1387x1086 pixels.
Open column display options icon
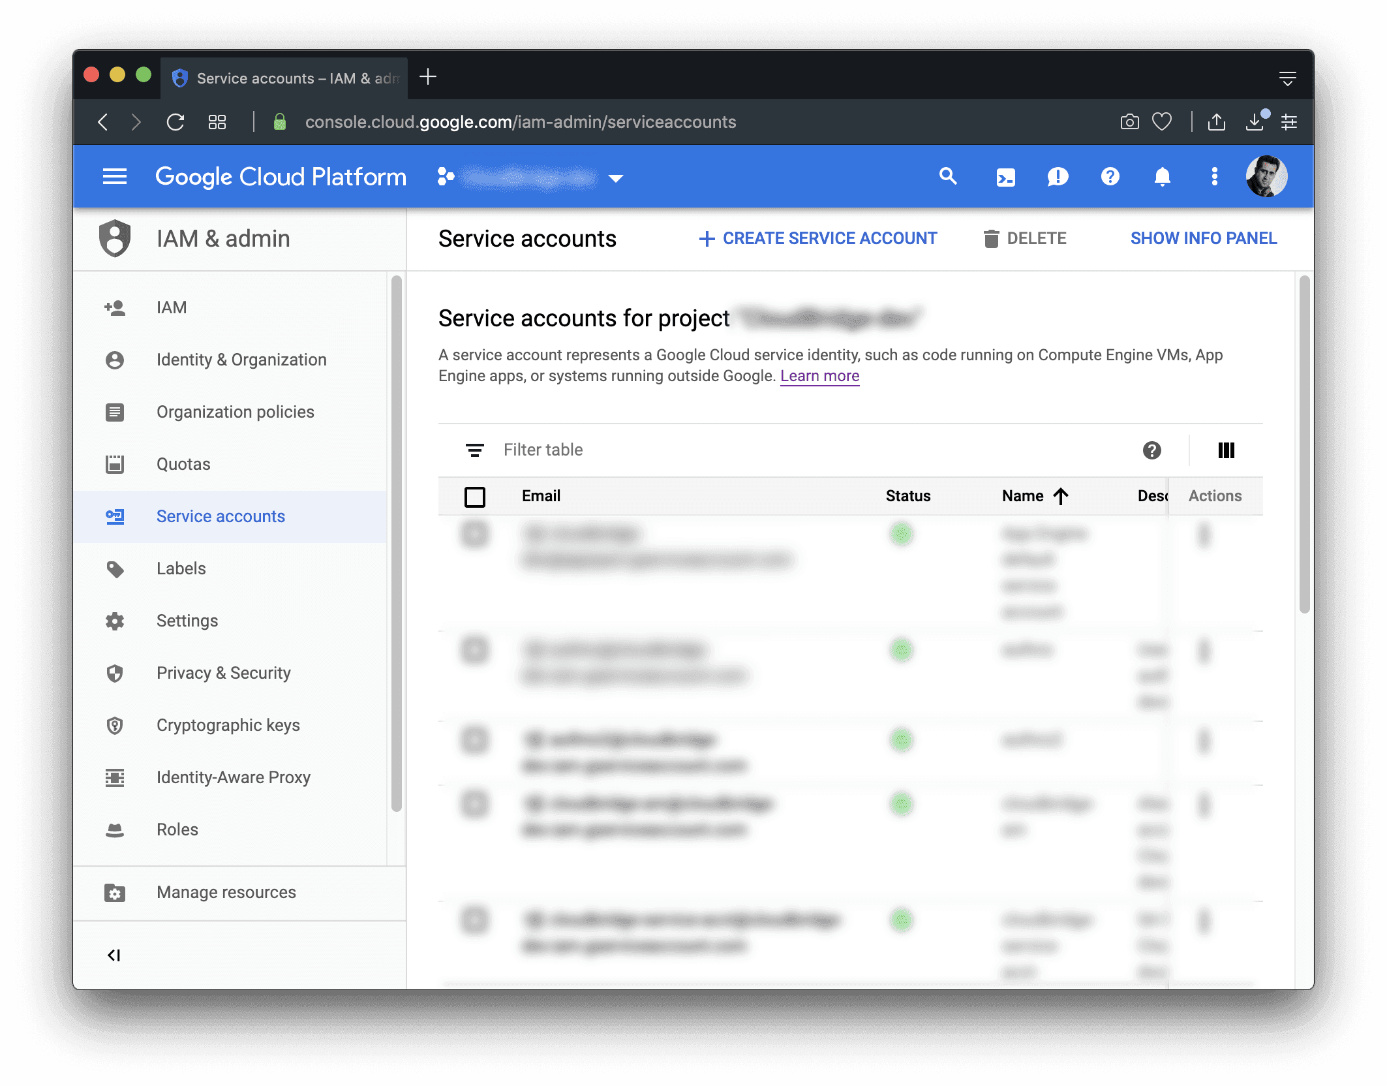pyautogui.click(x=1226, y=450)
